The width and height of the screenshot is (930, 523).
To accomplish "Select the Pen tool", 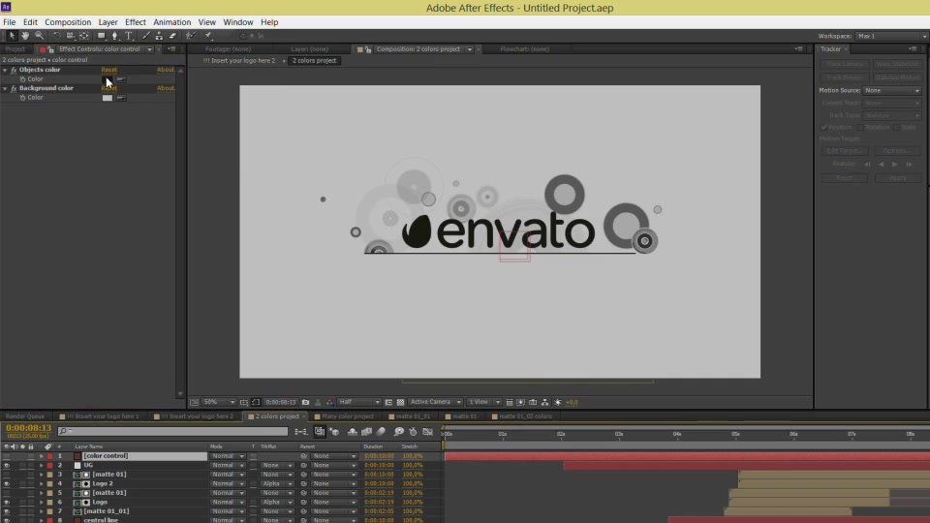I will (115, 36).
